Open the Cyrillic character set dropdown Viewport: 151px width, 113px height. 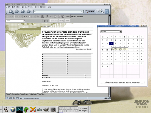(x=121, y=32)
